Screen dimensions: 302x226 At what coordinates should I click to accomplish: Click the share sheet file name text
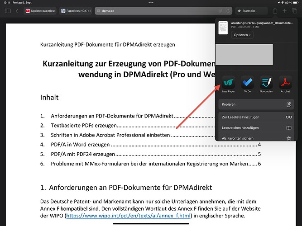point(262,23)
